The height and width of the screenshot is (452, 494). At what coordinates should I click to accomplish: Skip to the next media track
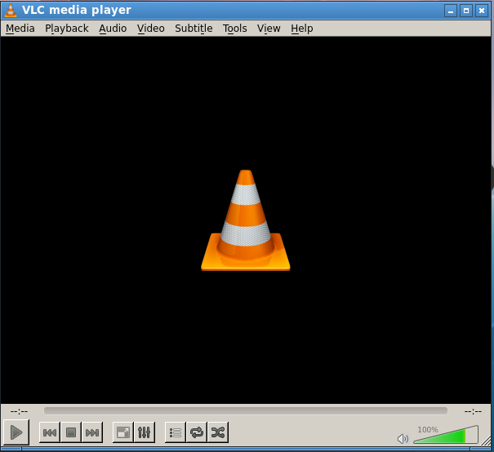(x=92, y=432)
